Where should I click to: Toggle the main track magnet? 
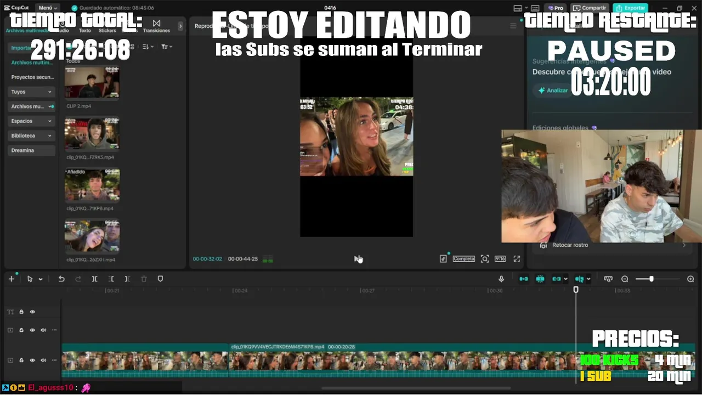coord(524,279)
